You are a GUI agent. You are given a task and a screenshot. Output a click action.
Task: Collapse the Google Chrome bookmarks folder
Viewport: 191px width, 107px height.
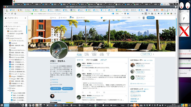(x=7, y=38)
